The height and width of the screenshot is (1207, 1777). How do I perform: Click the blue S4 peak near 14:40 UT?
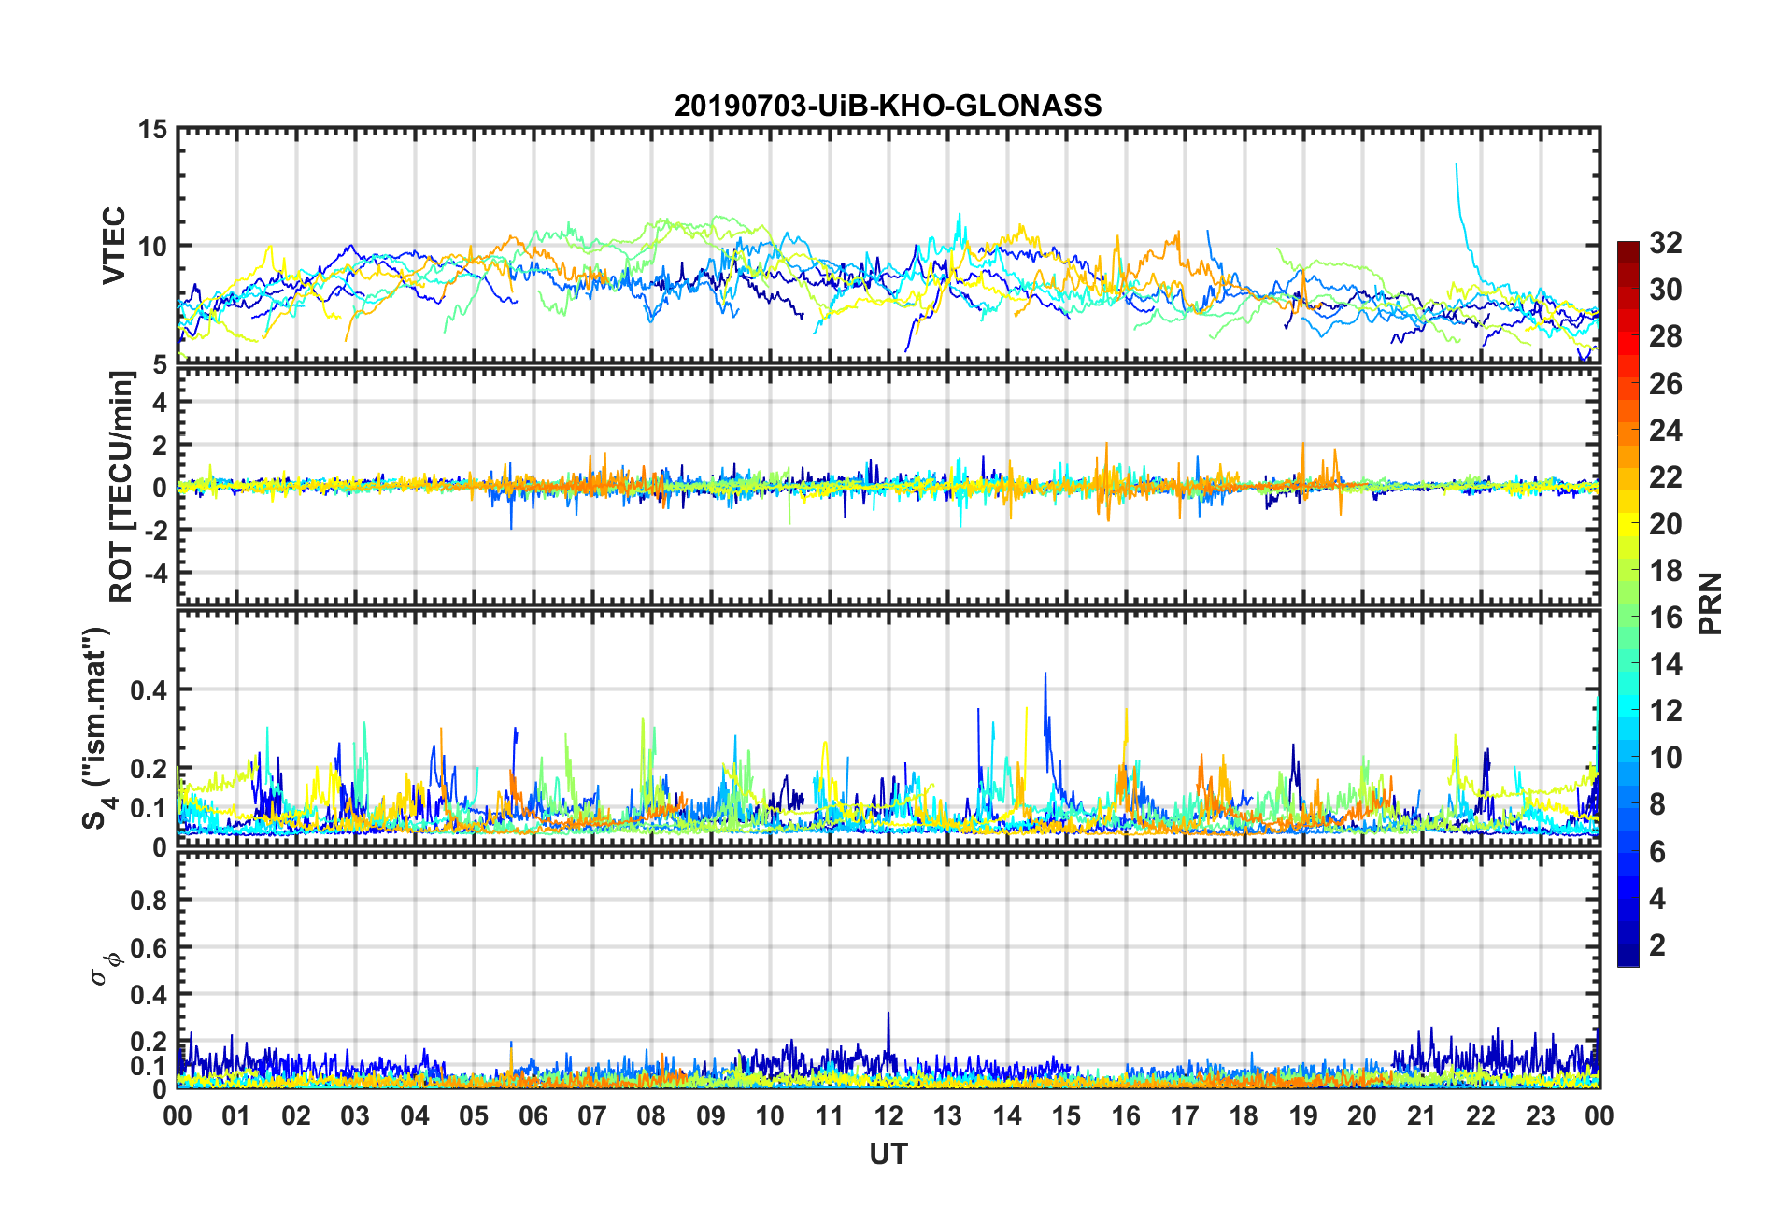click(1045, 710)
